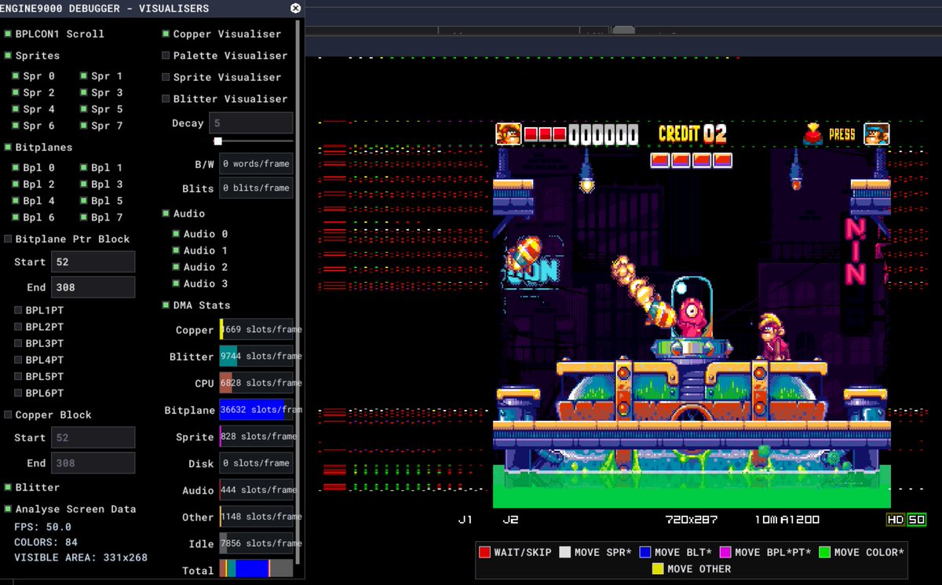Toggle the Audio master checkbox
This screenshot has width=942, height=585.
(x=166, y=214)
